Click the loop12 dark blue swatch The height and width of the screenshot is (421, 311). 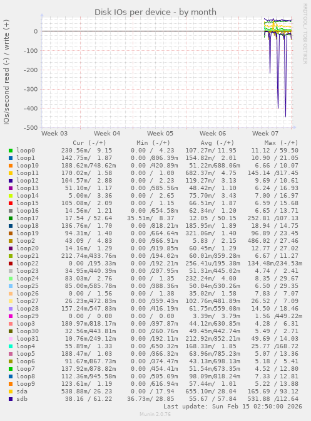(x=11, y=181)
